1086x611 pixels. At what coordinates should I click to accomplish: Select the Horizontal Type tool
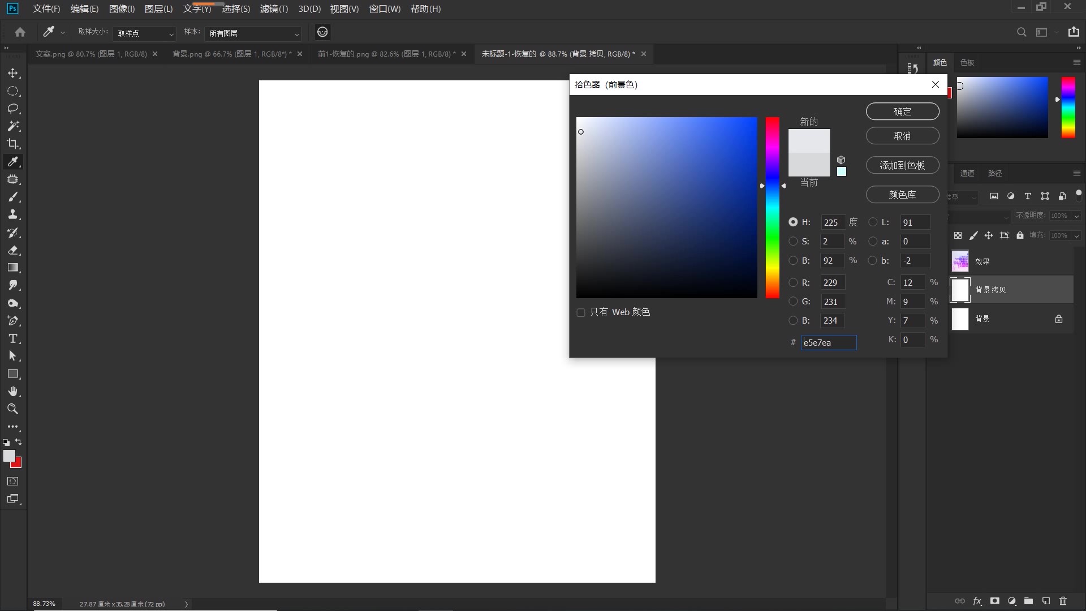click(13, 339)
